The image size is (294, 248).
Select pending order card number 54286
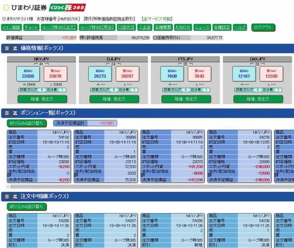(172, 230)
